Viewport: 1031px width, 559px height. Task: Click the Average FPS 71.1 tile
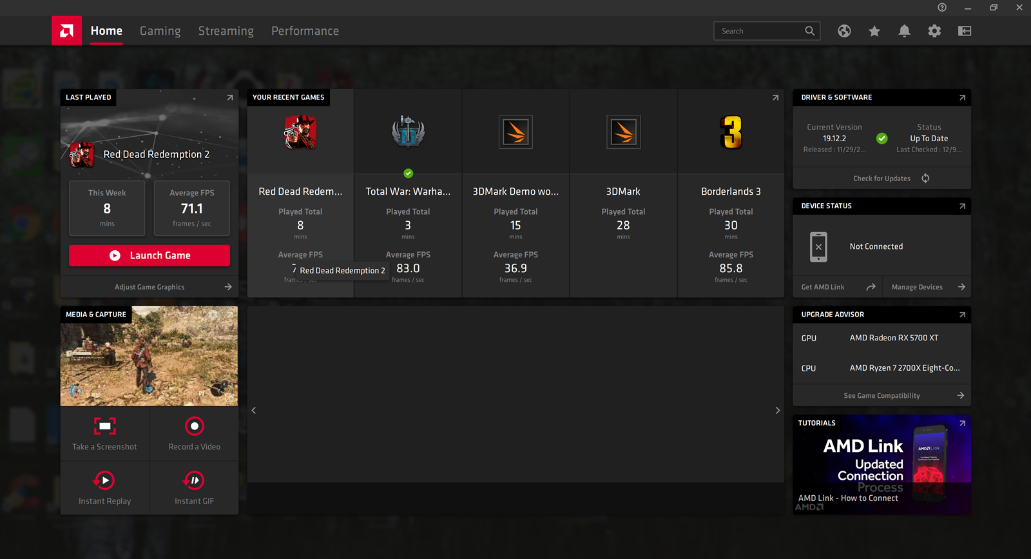click(x=192, y=208)
